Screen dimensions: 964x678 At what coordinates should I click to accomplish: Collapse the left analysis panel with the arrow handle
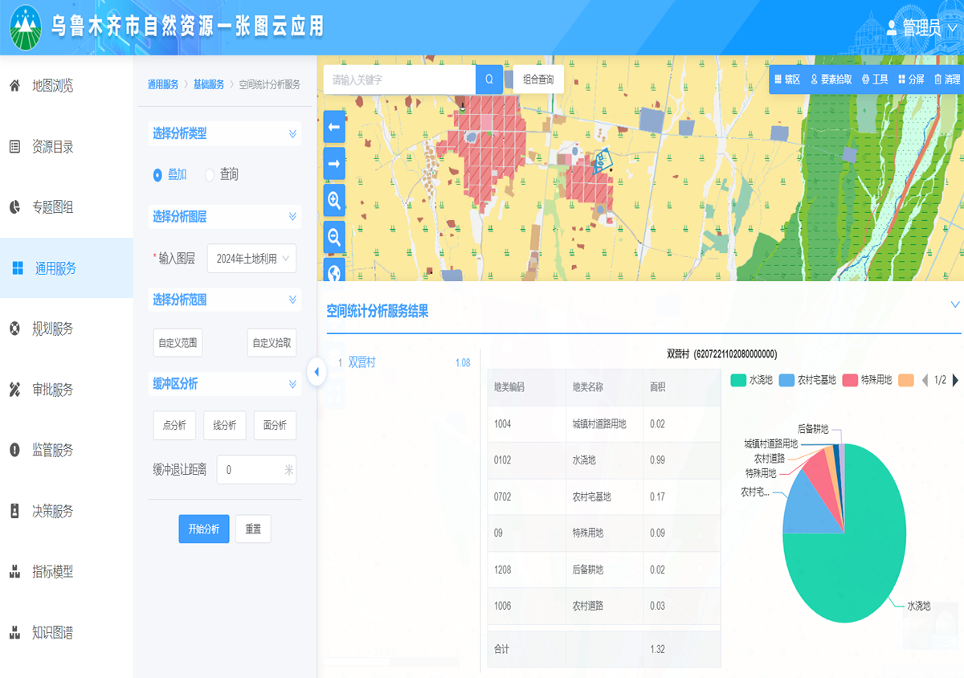click(317, 372)
